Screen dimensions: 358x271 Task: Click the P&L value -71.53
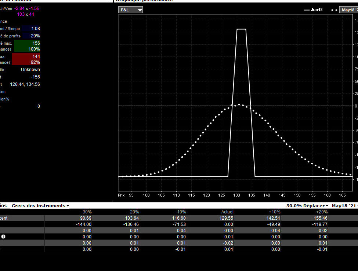(x=179, y=224)
